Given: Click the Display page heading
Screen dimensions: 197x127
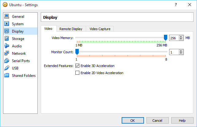Looking at the screenshot, I should (x=50, y=18).
